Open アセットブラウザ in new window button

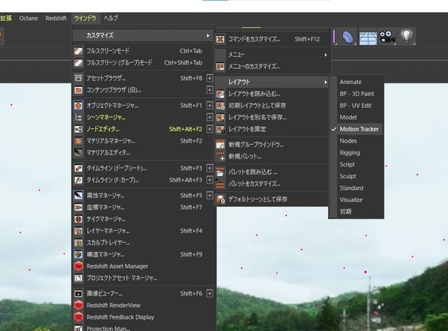tap(210, 78)
